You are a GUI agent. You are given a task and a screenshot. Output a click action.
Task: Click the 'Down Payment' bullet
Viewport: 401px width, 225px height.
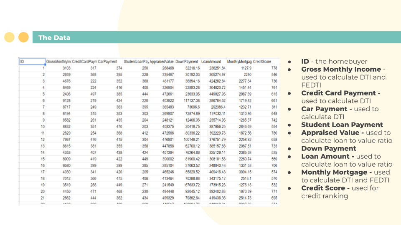click(329, 148)
